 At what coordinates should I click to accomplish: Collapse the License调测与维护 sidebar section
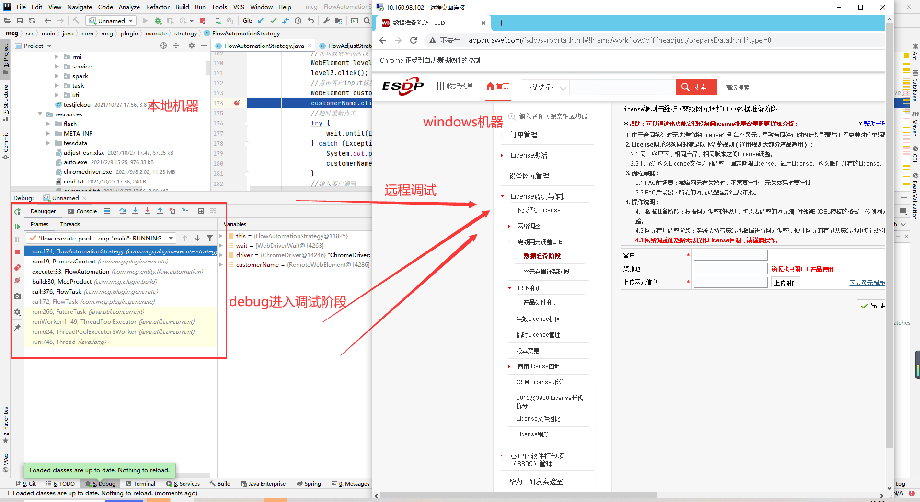click(x=502, y=196)
